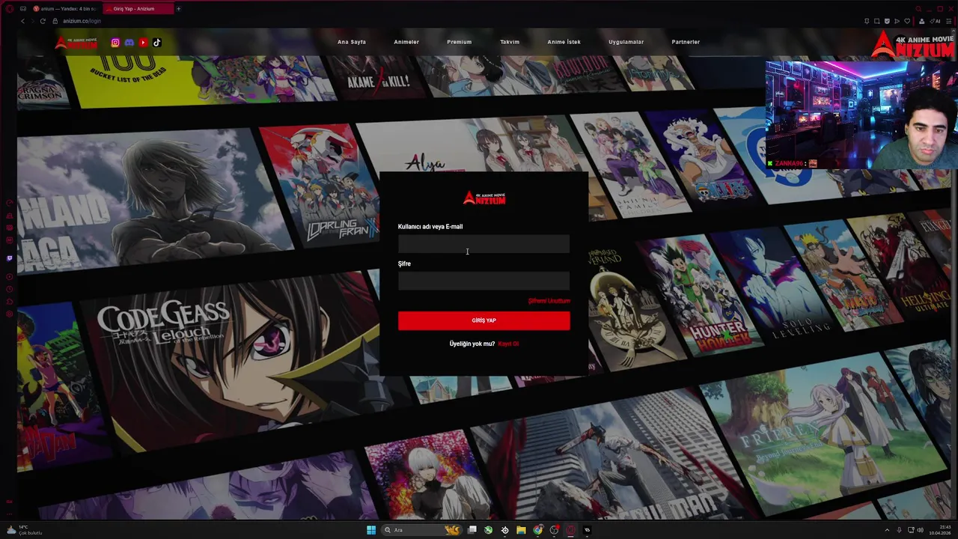Click the Akame ga Kill poster thumbnail

[378, 79]
